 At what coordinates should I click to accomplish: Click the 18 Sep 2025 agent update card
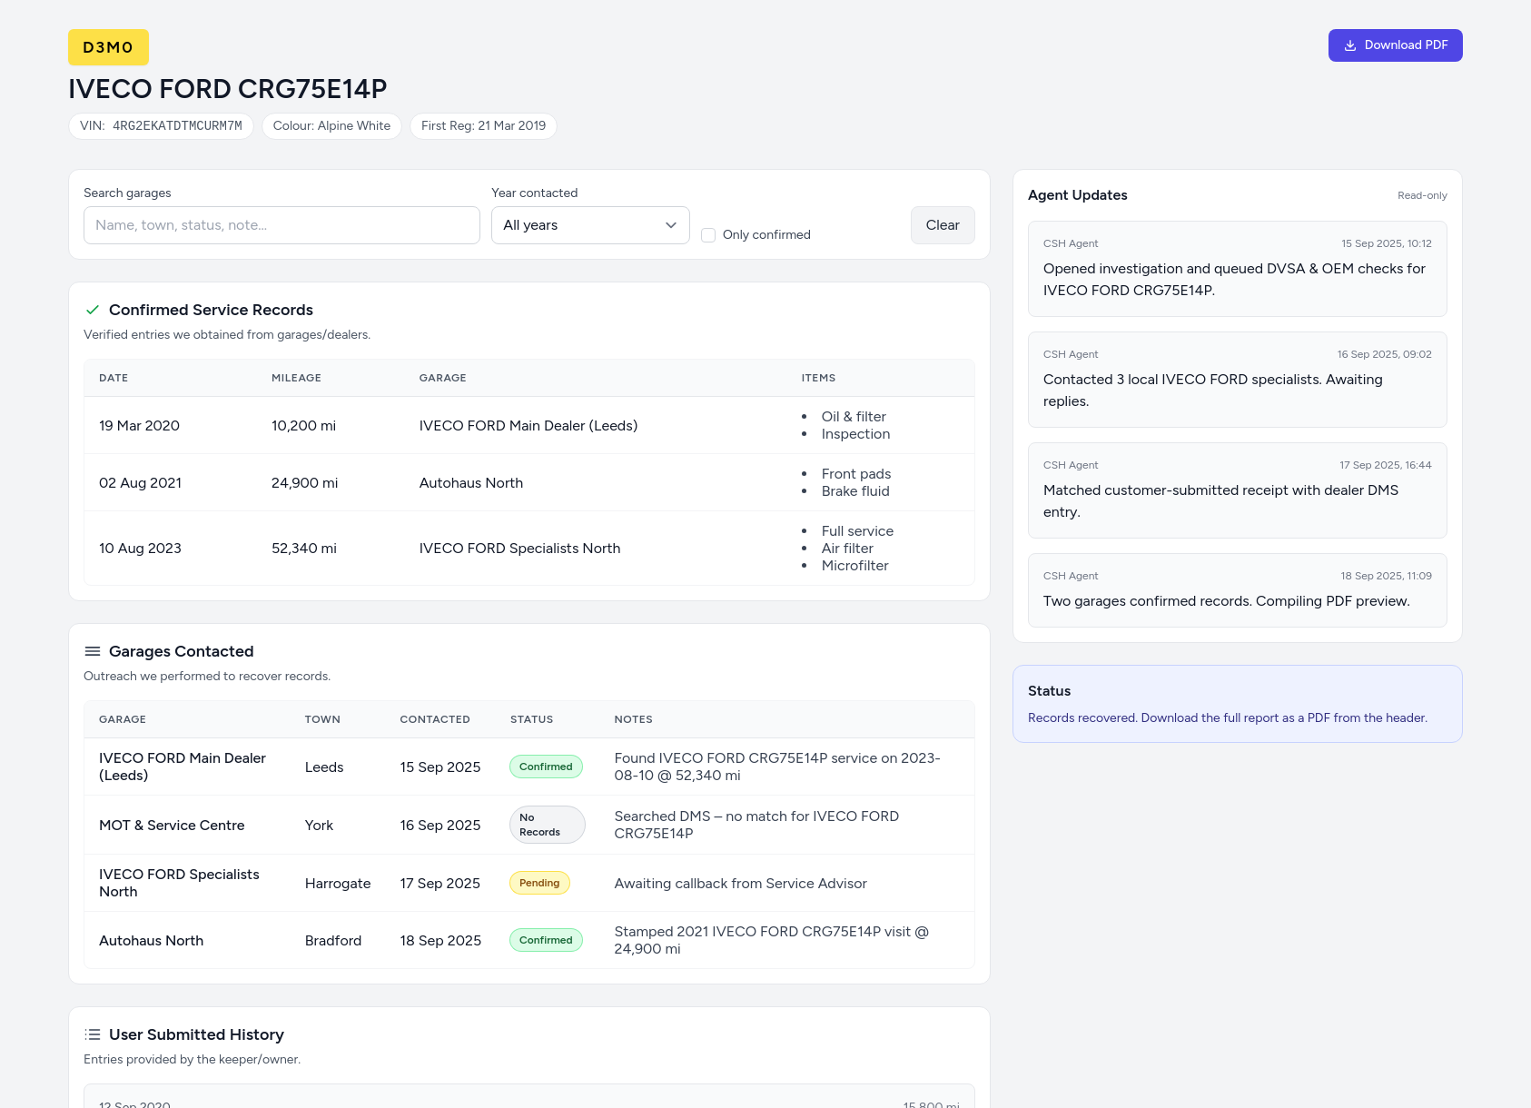tap(1237, 590)
